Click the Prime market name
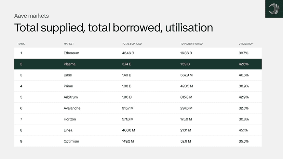 coord(68,86)
